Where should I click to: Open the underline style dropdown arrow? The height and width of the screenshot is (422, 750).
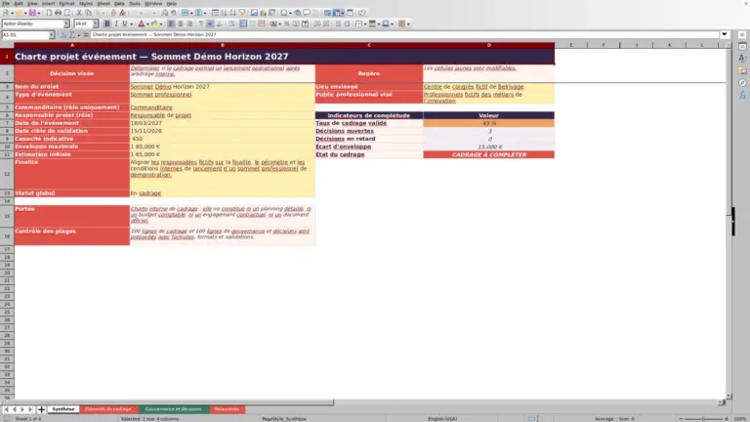pos(132,23)
